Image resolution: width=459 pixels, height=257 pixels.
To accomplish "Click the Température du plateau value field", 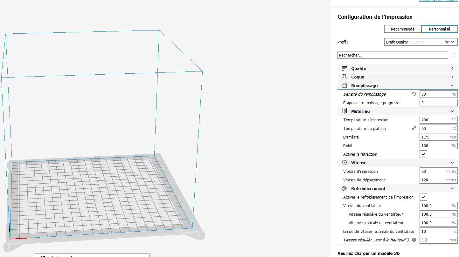I will click(439, 128).
